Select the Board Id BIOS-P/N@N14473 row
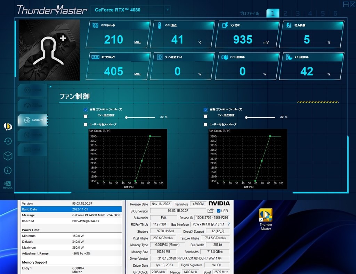The image size is (356, 274). tap(72, 221)
